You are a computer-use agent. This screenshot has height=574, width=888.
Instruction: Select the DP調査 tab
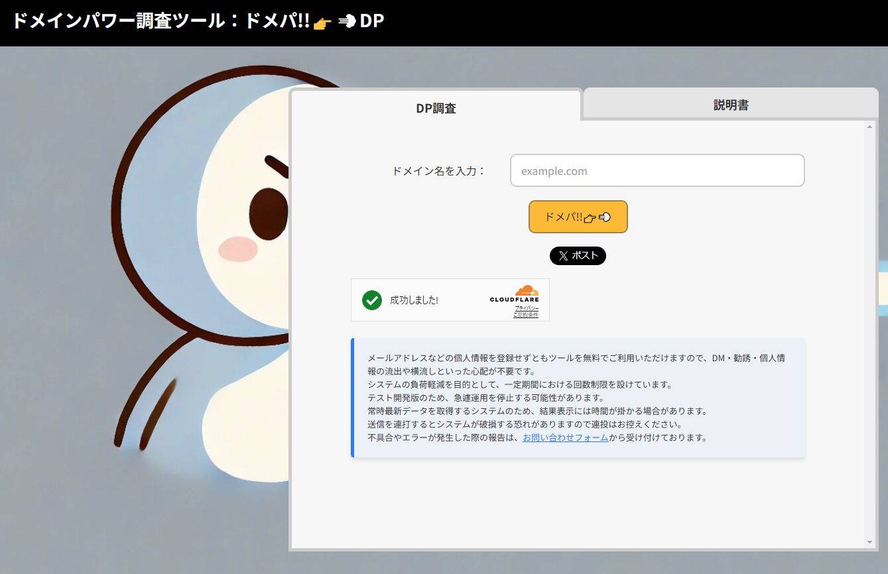[x=434, y=107]
